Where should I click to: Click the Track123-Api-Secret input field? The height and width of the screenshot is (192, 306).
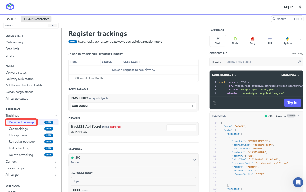coord(181,128)
